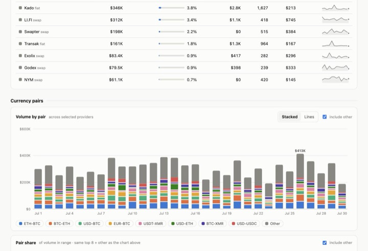Image resolution: width=368 pixels, height=251 pixels.
Task: Click the Jul 13 axis label
Action: click(164, 213)
